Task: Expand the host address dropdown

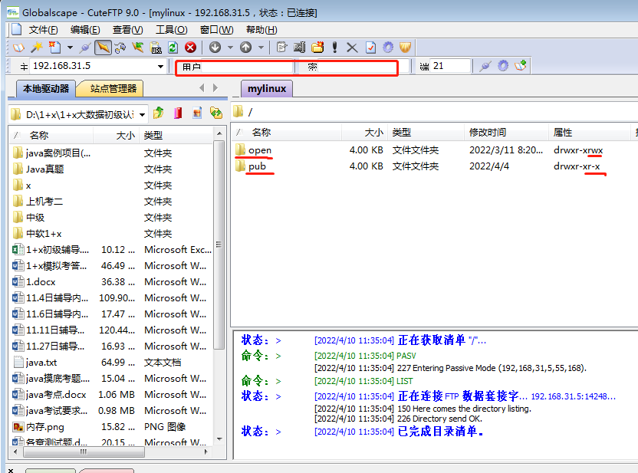Action: (x=160, y=67)
